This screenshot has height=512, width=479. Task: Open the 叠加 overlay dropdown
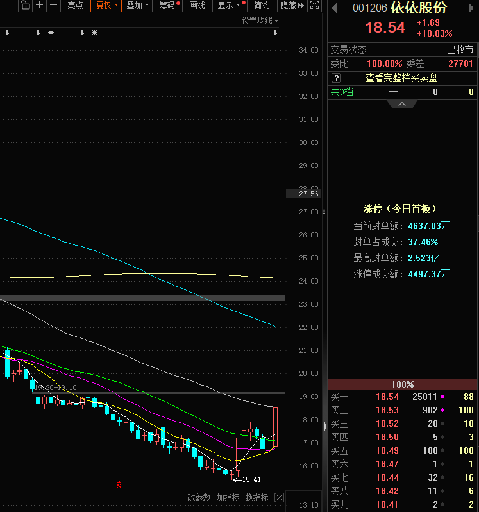(x=137, y=5)
